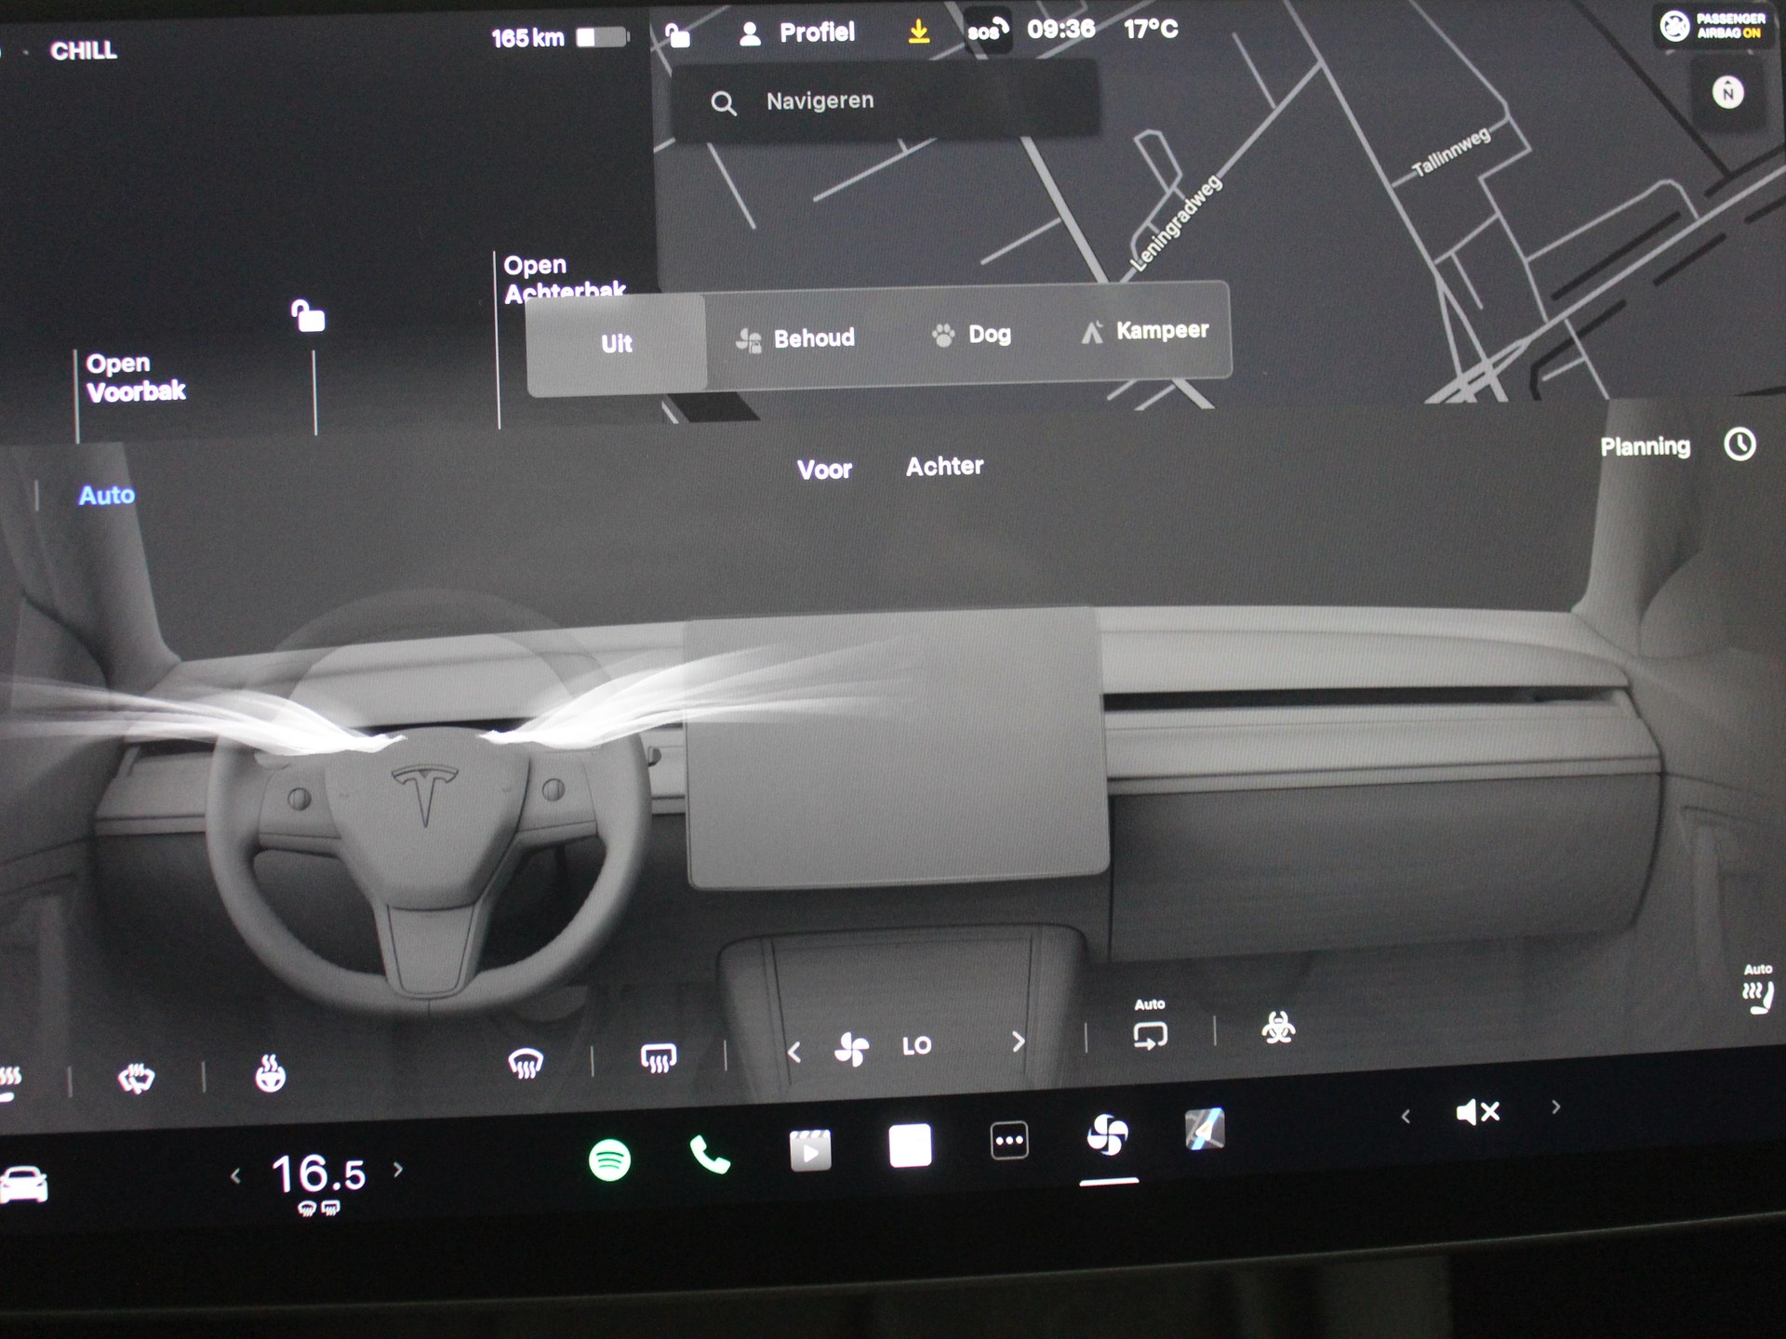Screen dimensions: 1786x1339
Task: Enable Bioweapon Defense Mode
Action: 1278,1028
